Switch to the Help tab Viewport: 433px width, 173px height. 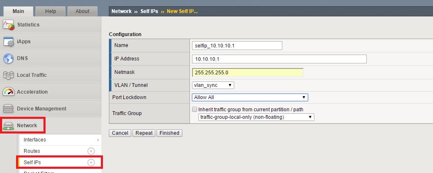(50, 11)
